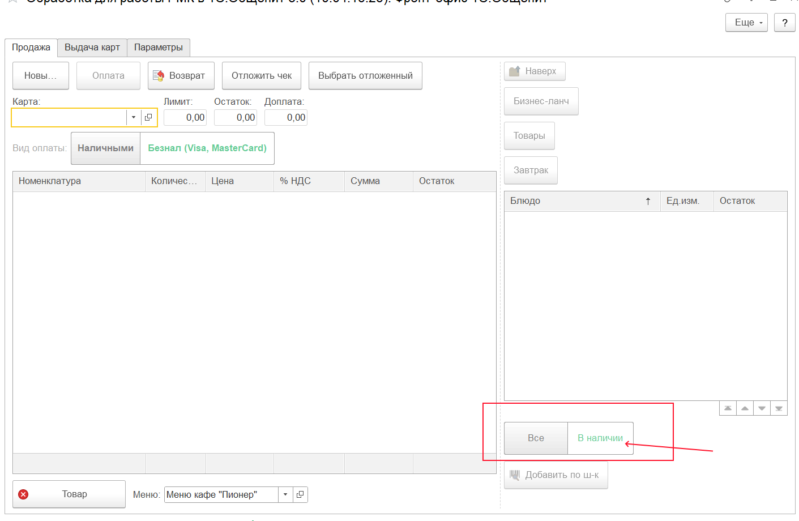Move down one row in dish list
799x521 pixels.
762,408
